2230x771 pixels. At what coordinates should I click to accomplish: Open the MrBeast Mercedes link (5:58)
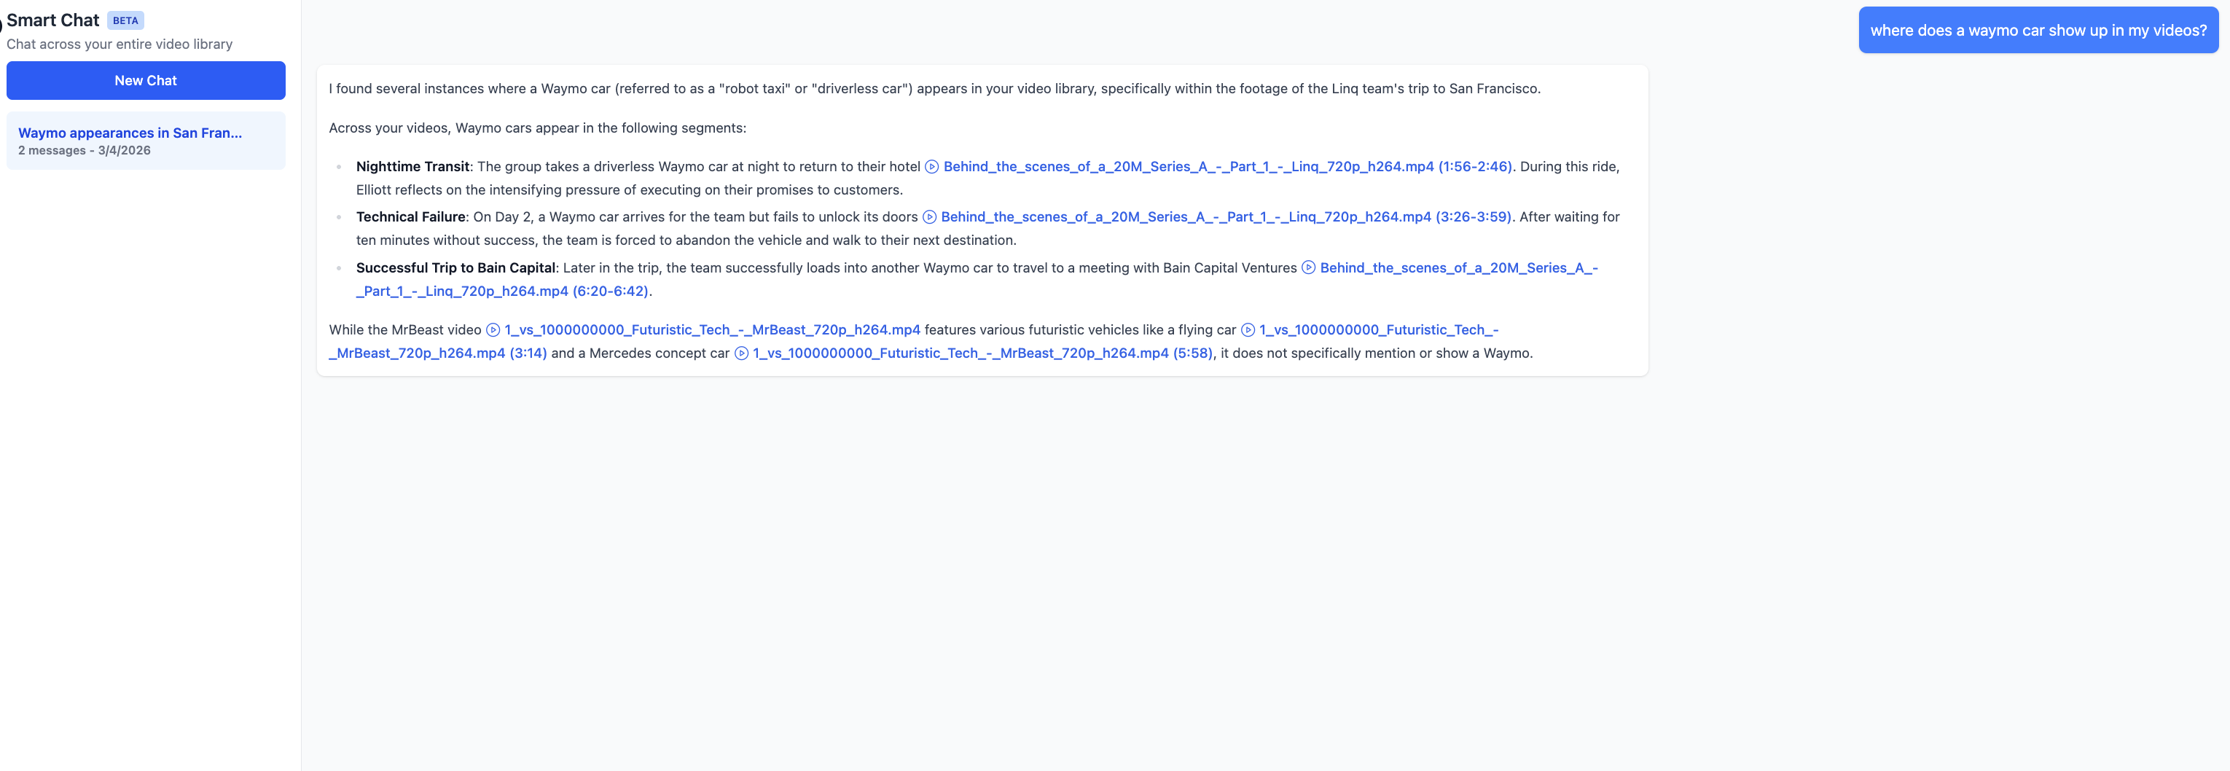(982, 353)
